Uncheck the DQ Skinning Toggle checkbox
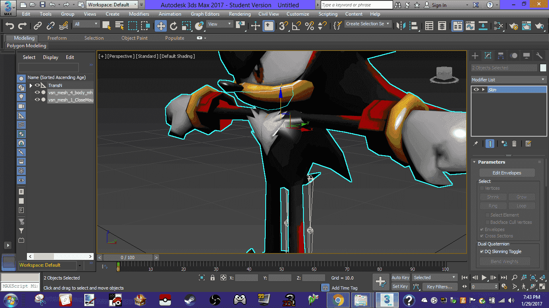 [x=482, y=252]
